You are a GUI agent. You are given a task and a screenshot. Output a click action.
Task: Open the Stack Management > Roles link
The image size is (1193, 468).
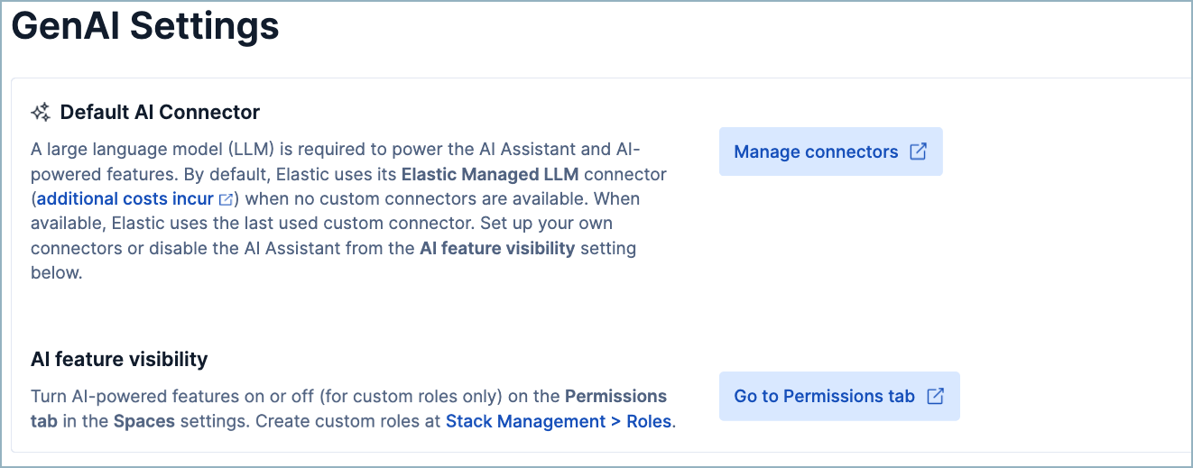pos(559,421)
